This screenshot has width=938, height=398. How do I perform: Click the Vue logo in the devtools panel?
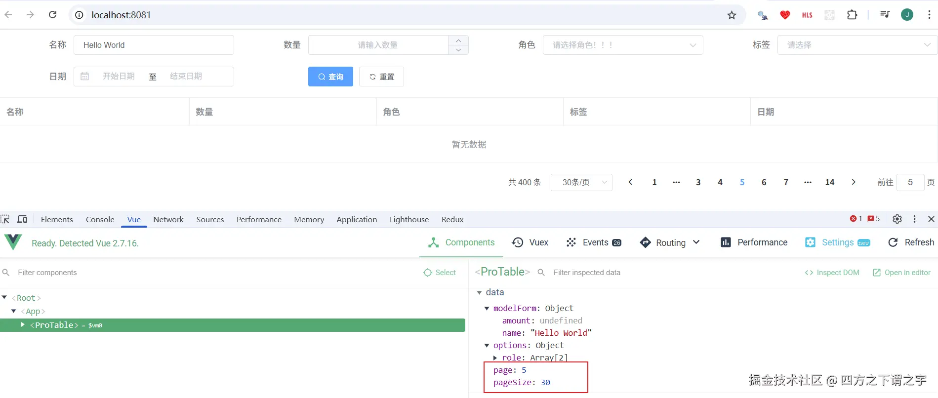pyautogui.click(x=13, y=242)
